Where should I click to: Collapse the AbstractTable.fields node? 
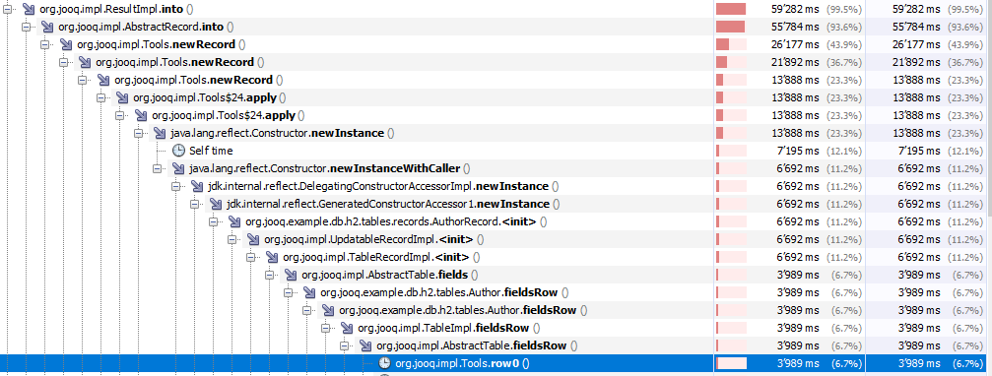[269, 275]
